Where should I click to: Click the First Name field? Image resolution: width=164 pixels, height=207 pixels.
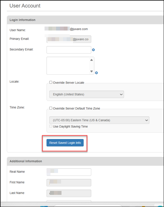coord(69,183)
